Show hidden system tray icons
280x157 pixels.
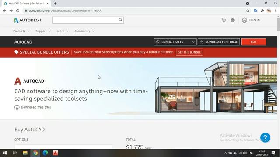tap(225, 153)
